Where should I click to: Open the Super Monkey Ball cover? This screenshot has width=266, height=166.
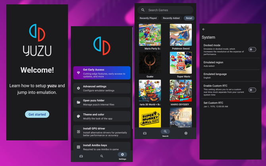pyautogui.click(x=150, y=118)
